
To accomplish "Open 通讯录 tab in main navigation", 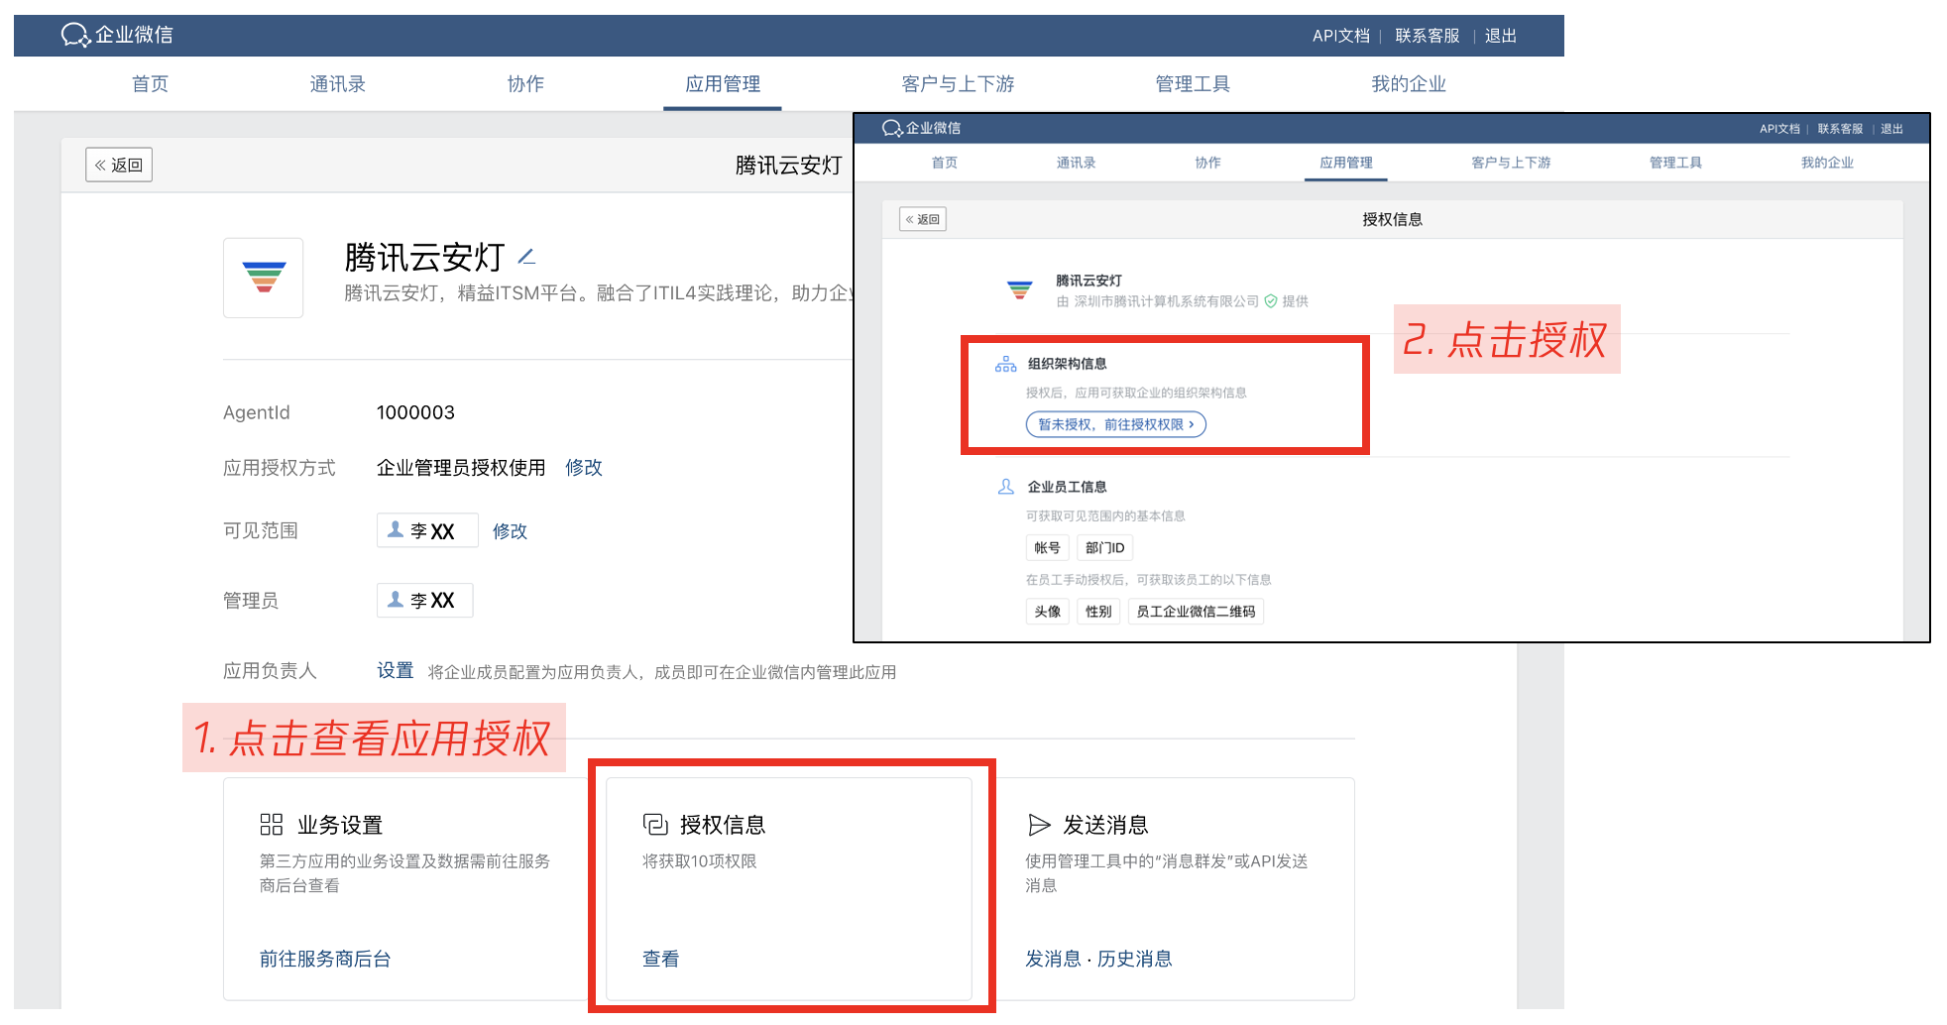I will [x=337, y=84].
